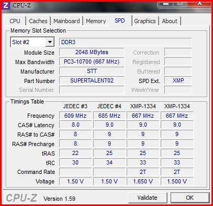Click the 1.650 V voltage cell

pos(143,181)
